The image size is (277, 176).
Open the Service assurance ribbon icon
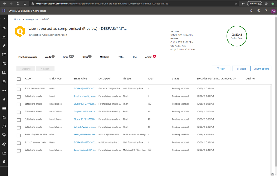point(4,162)
